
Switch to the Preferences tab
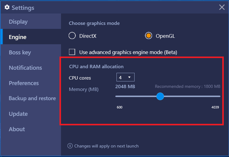click(31, 83)
